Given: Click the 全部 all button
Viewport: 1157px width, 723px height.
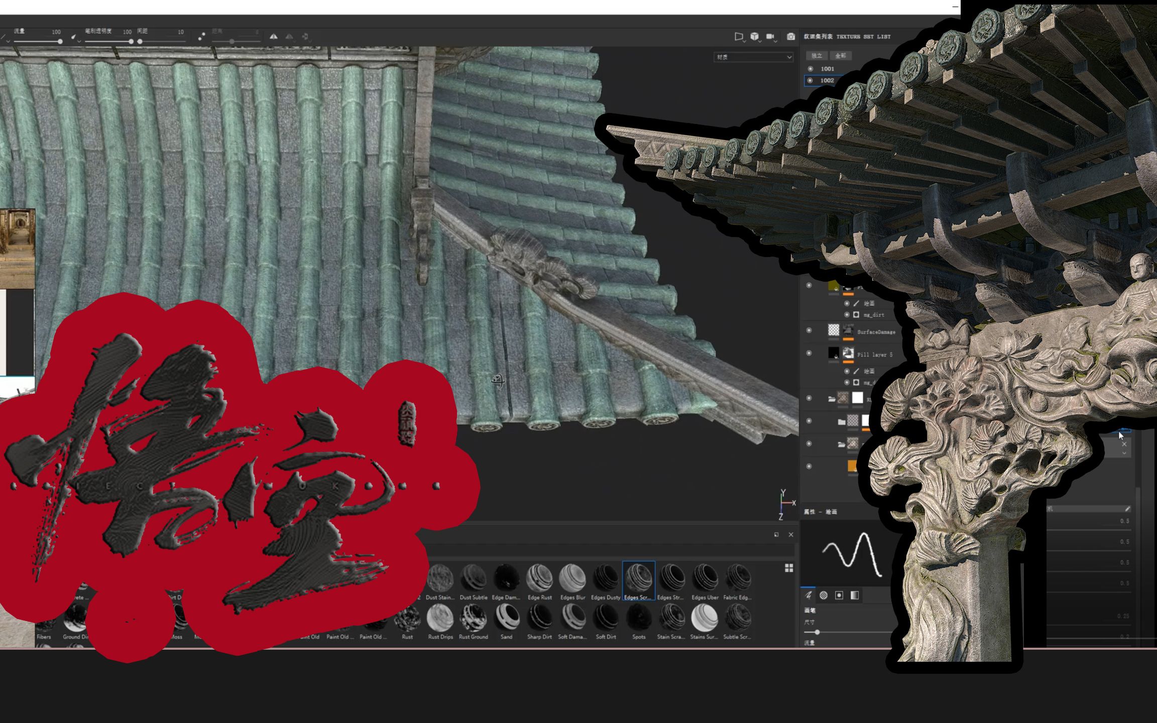Looking at the screenshot, I should click(841, 55).
